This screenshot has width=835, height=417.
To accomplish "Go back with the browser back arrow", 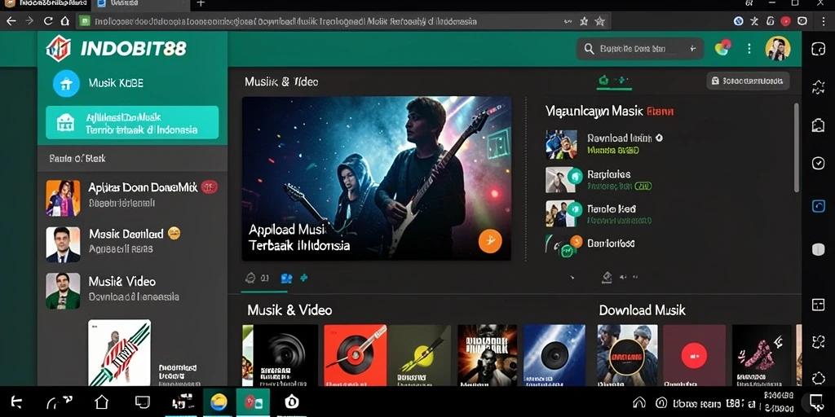I will pos(11,21).
